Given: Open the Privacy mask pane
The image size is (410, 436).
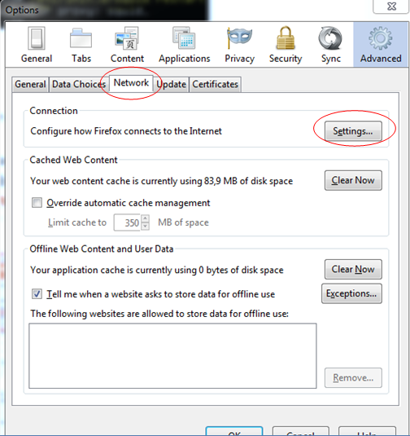Looking at the screenshot, I should point(239,45).
